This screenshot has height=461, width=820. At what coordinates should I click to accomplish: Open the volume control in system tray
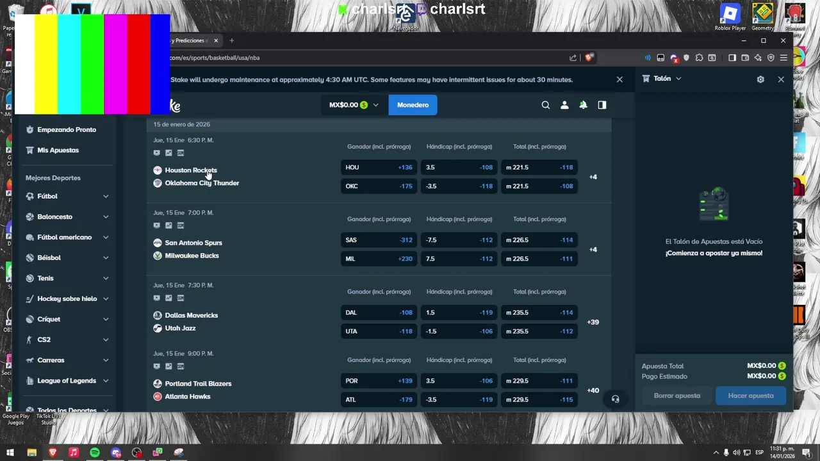tap(737, 453)
